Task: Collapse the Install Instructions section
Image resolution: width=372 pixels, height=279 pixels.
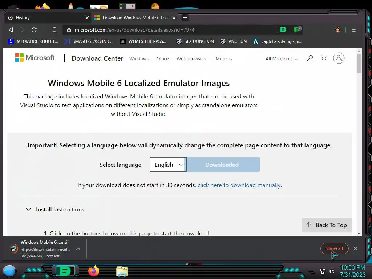Action: 55,210
